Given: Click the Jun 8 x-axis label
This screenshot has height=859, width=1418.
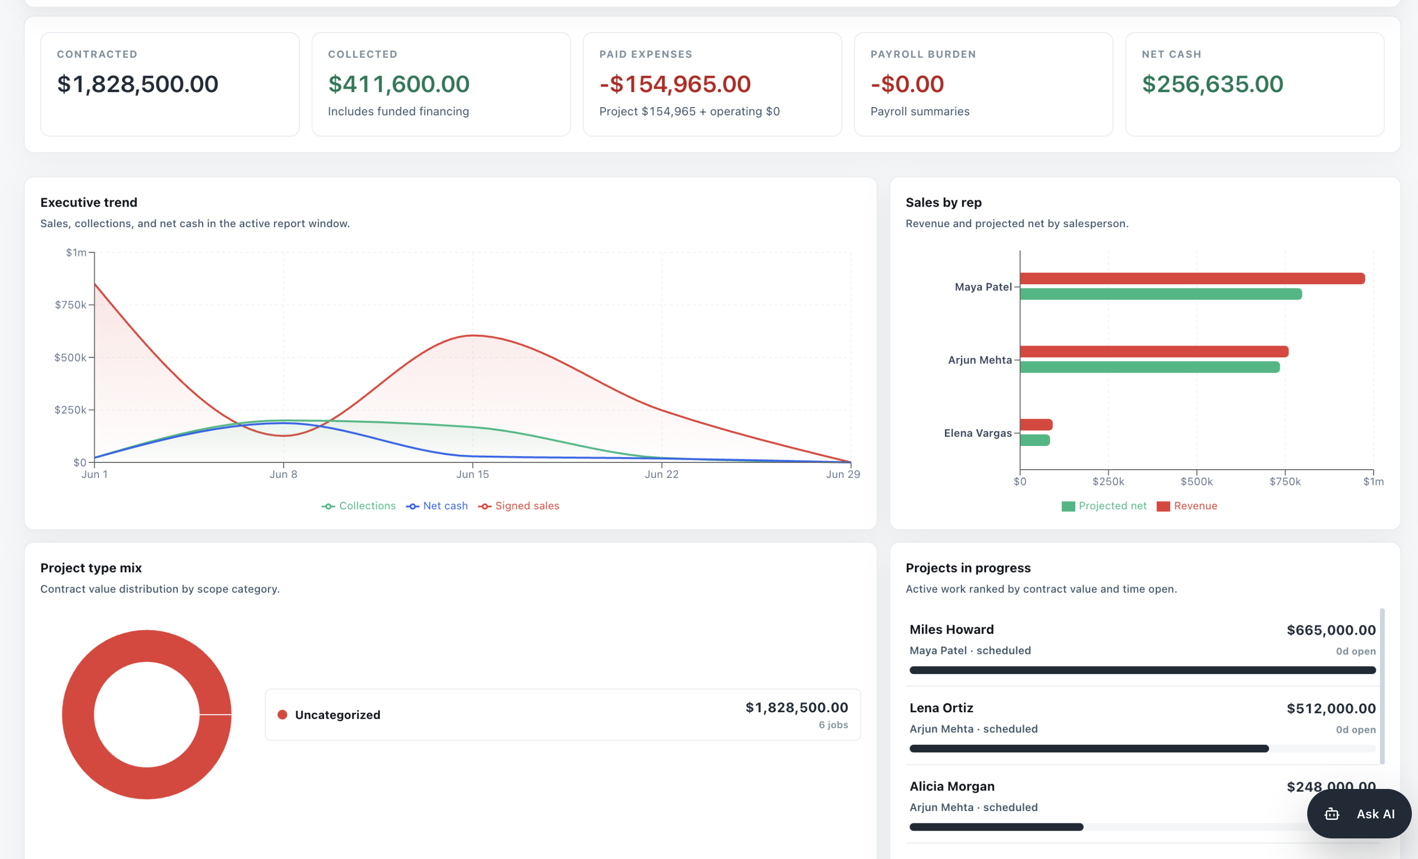Looking at the screenshot, I should 283,474.
